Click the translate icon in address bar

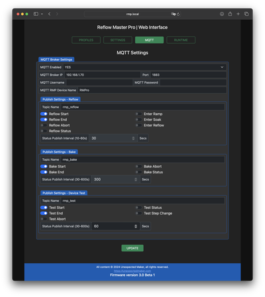coord(173,14)
